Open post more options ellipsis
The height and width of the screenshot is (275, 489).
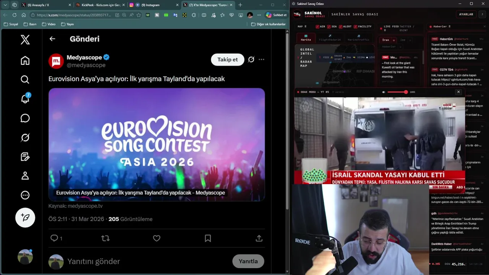(261, 60)
